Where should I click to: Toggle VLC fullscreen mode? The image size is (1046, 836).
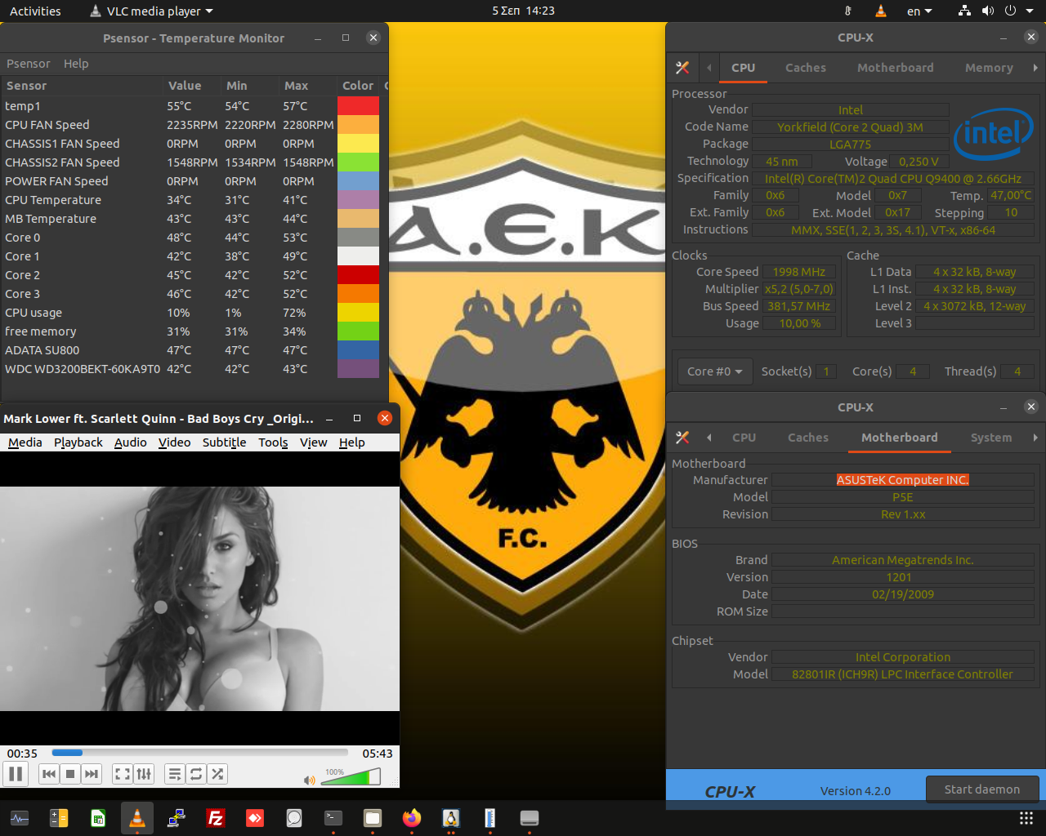click(123, 774)
